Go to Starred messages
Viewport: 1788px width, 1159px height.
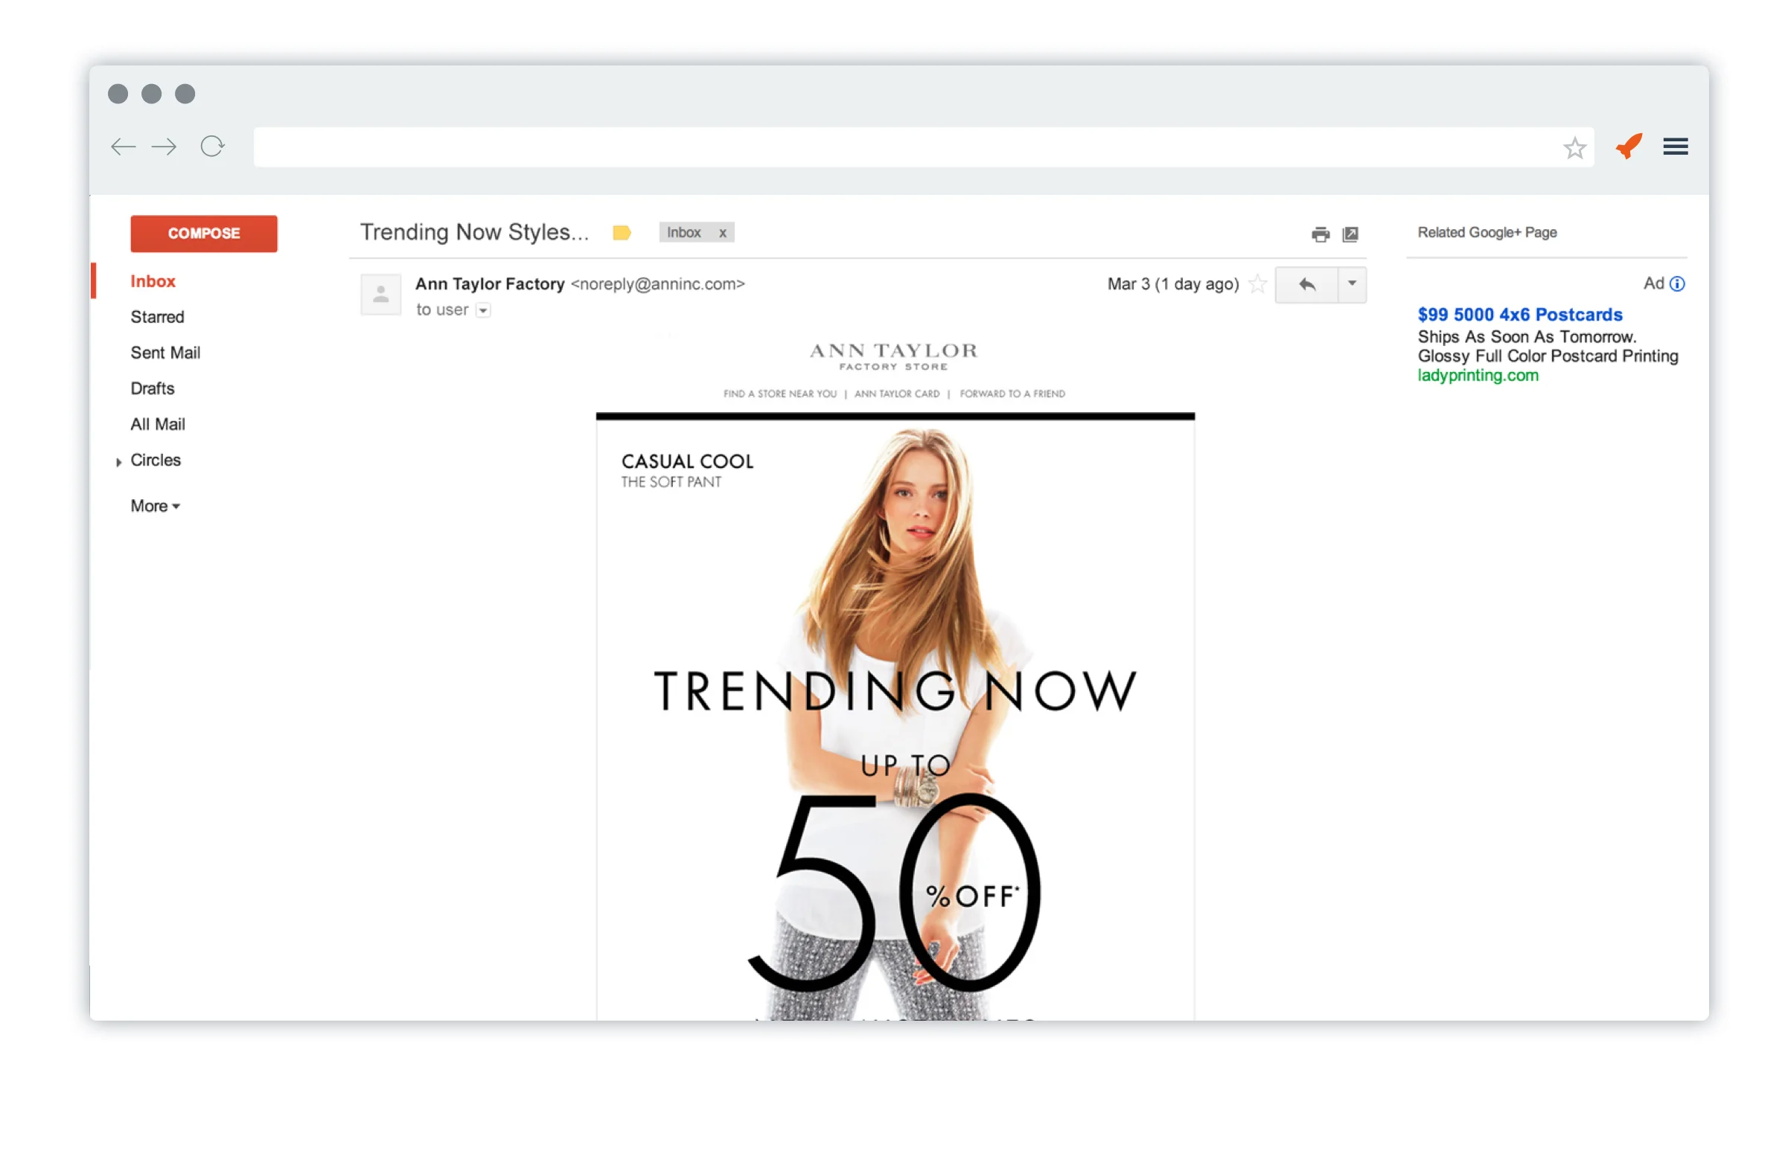pos(157,317)
